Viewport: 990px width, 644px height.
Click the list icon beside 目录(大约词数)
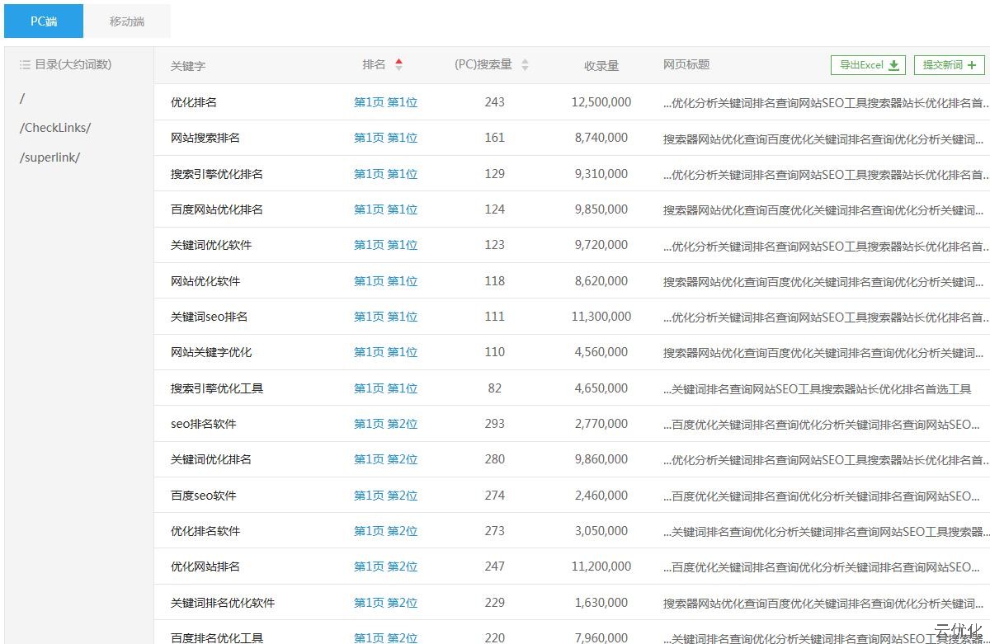pyautogui.click(x=25, y=64)
